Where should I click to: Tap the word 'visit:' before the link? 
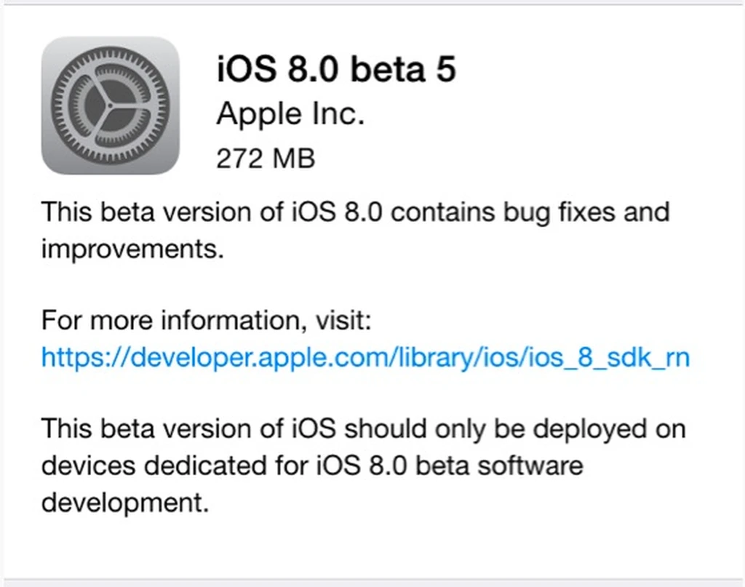coord(343,320)
